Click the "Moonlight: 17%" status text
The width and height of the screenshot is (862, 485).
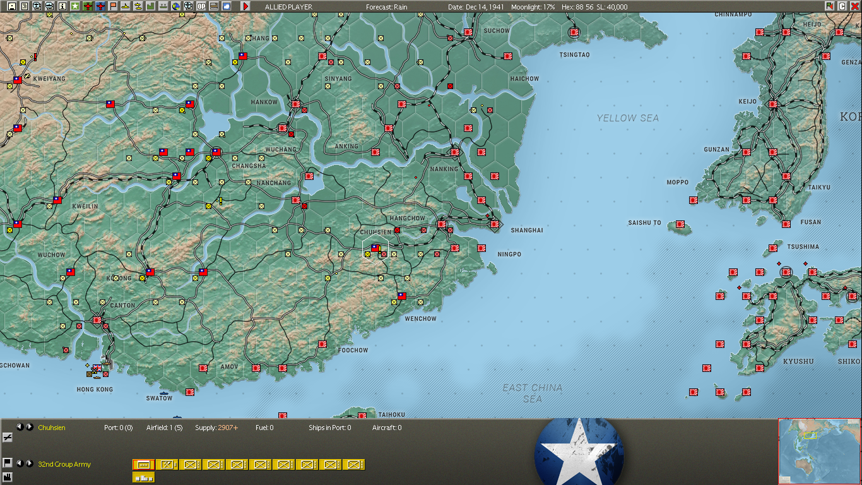(x=533, y=7)
